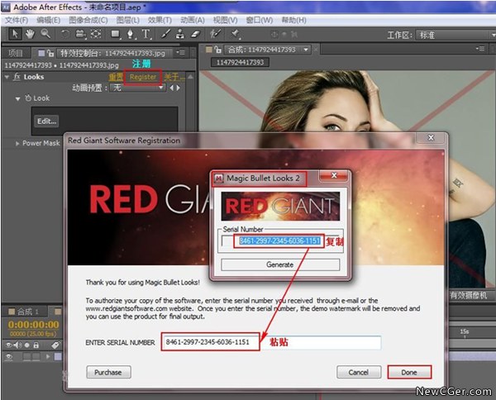The image size is (496, 400).
Task: Select the Rectangle mask tool
Action: (x=116, y=34)
